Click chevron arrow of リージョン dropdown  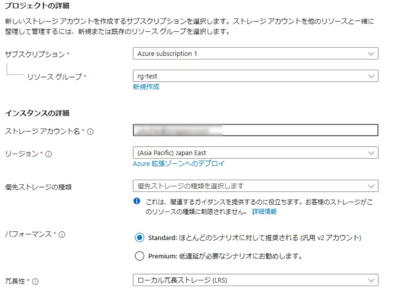coord(371,153)
